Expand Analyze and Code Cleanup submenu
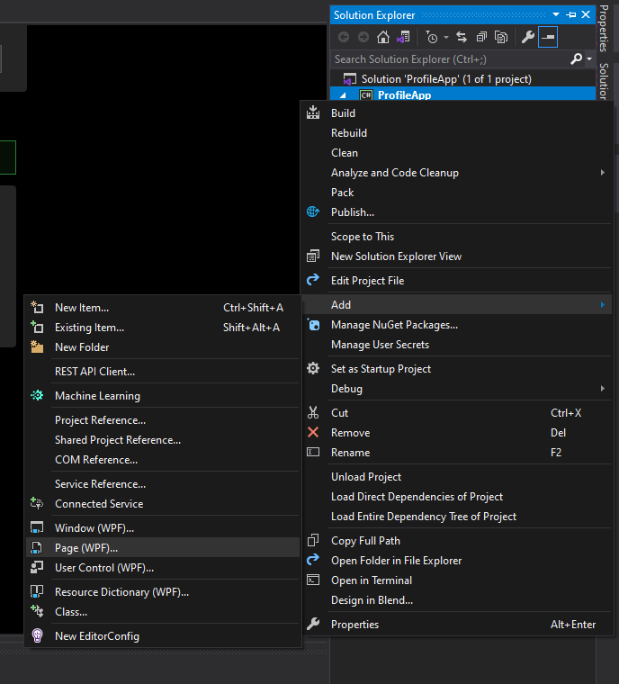 tap(457, 173)
